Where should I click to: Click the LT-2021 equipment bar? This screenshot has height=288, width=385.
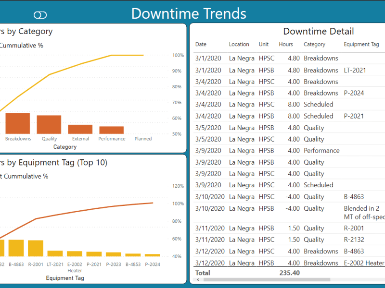55,253
